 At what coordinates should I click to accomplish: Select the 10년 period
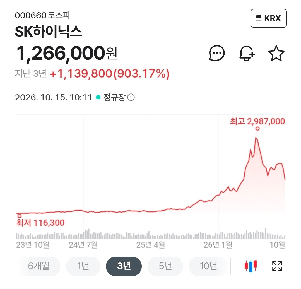208,266
